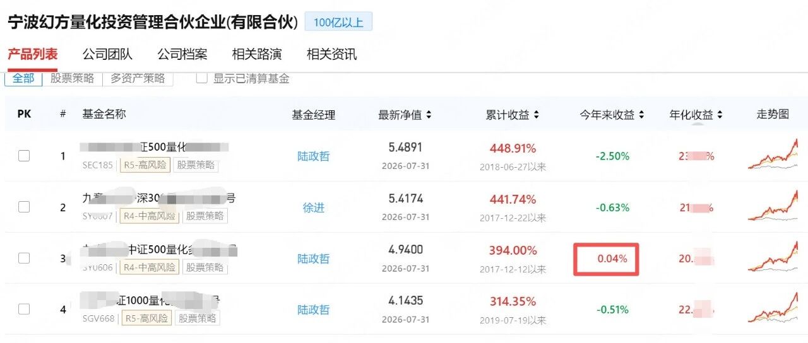
Task: Filter by 多资产策略 button
Action: pyautogui.click(x=138, y=78)
